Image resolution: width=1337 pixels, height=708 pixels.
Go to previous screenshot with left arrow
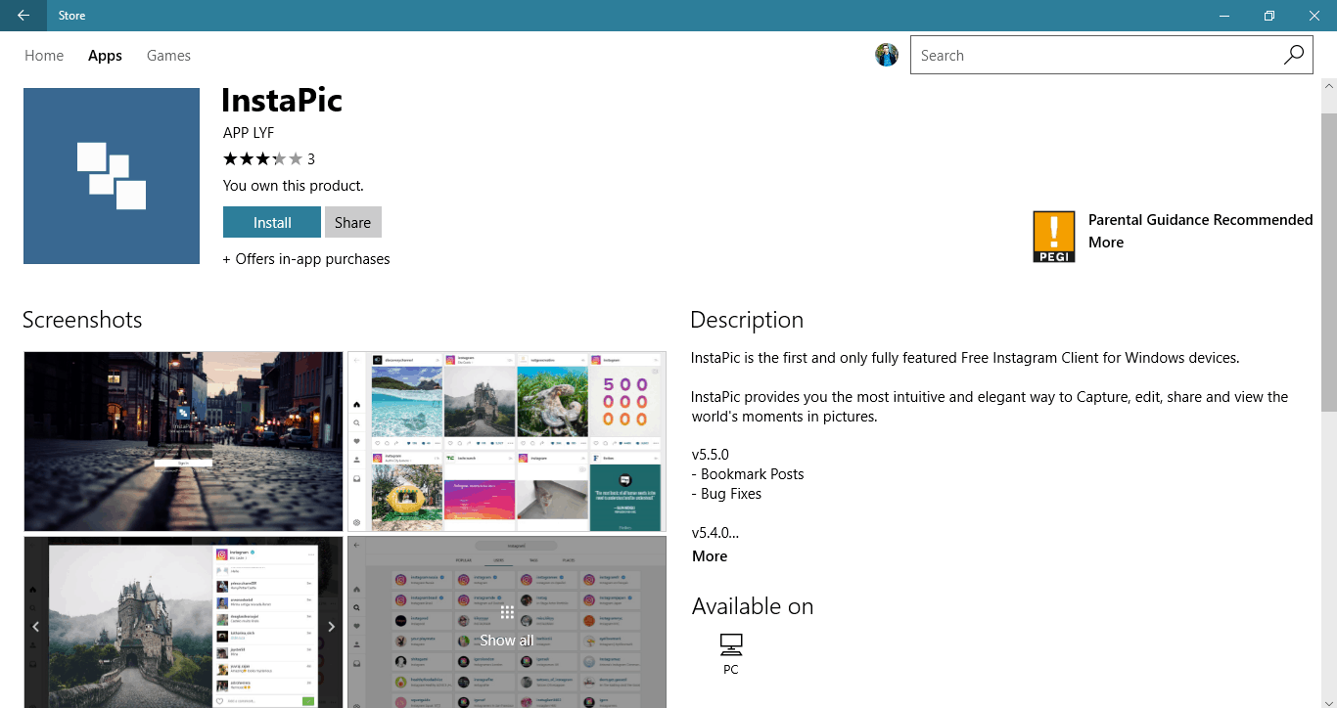(36, 627)
